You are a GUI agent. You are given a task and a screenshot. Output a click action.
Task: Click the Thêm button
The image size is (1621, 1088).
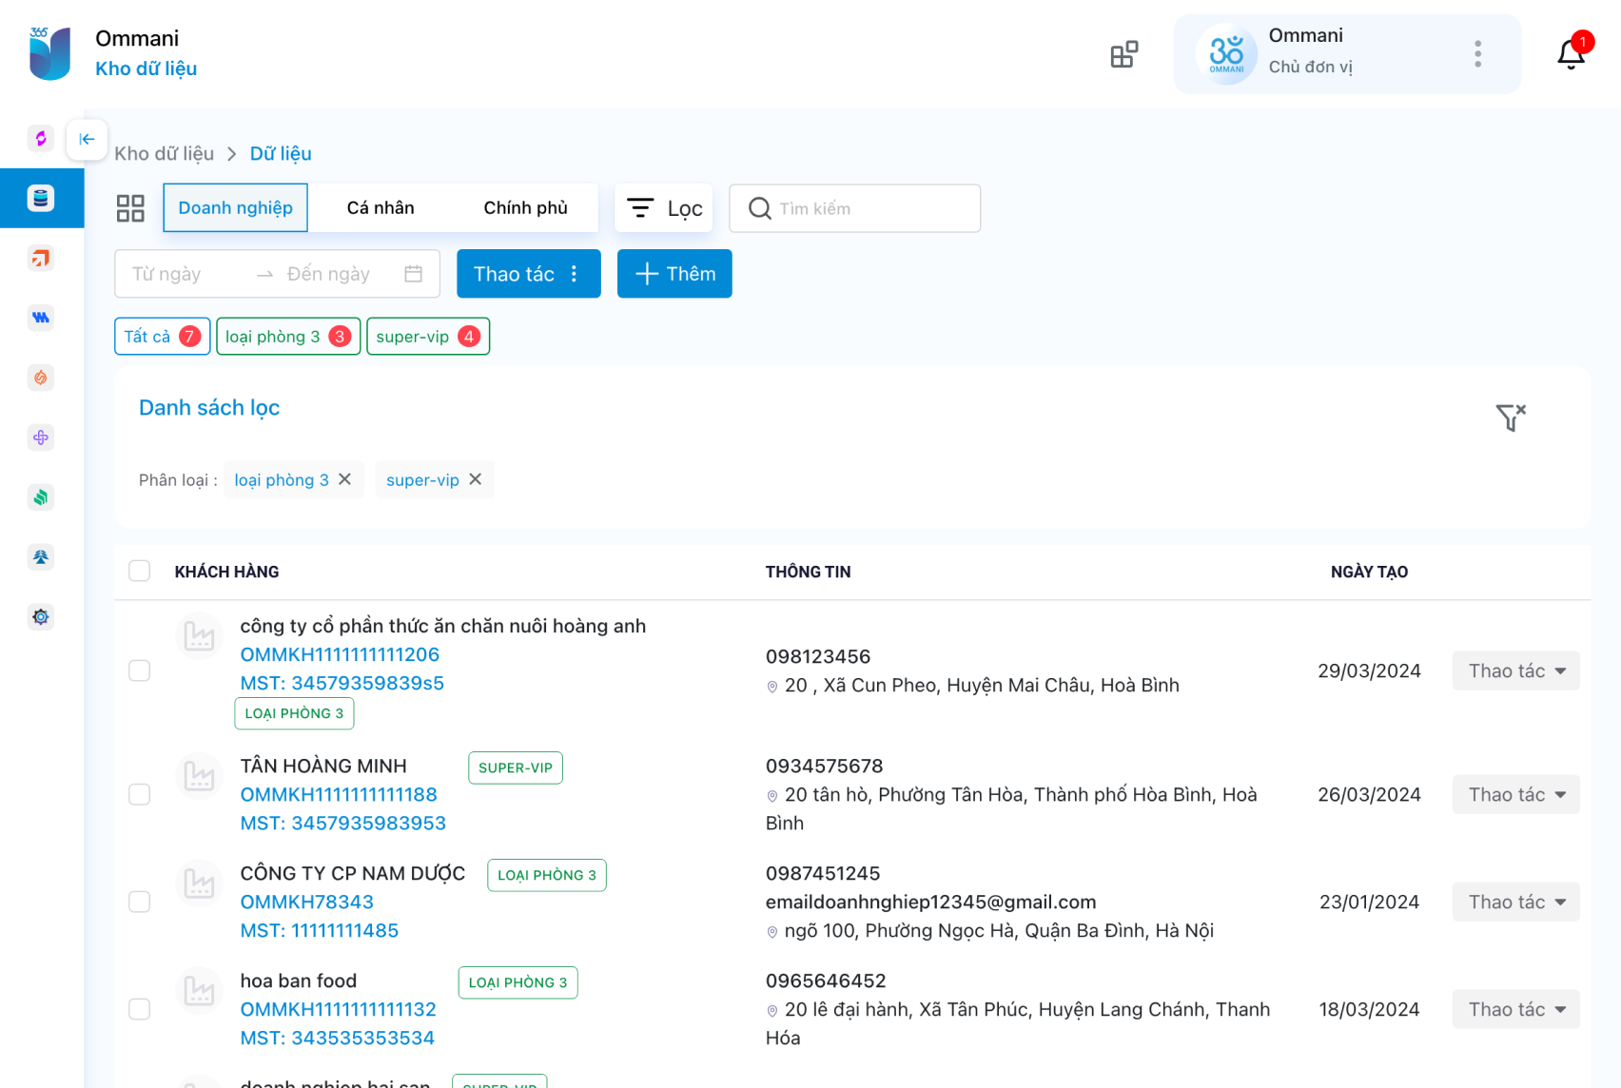pyautogui.click(x=674, y=274)
